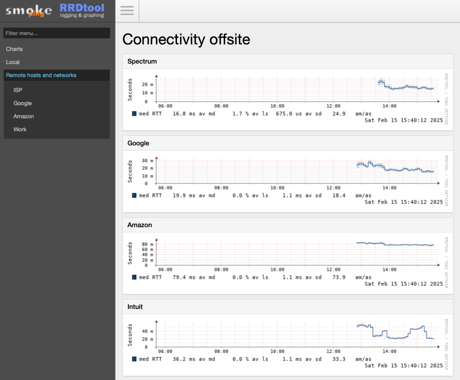Click the hamburger menu toggle icon
This screenshot has height=380, width=460.
[x=127, y=11]
